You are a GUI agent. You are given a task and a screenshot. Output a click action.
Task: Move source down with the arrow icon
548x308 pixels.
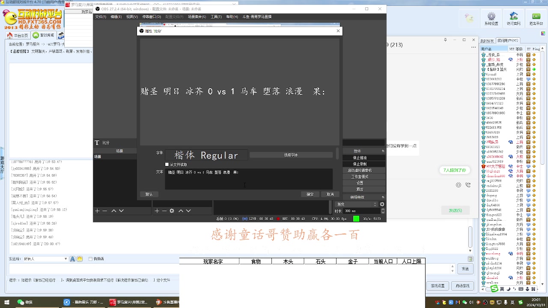(188, 211)
